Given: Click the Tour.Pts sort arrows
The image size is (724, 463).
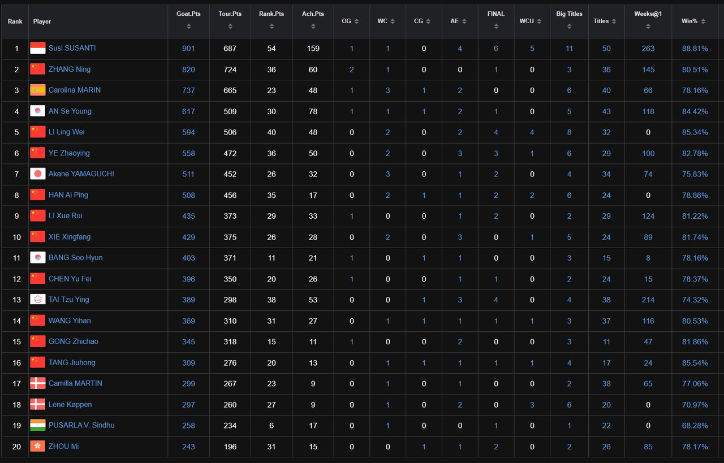Looking at the screenshot, I should (x=230, y=27).
